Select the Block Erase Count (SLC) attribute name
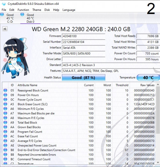 tap(33, 104)
